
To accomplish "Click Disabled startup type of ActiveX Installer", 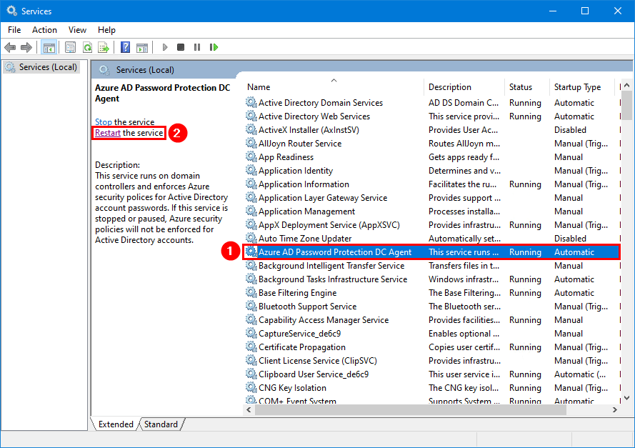I will [x=570, y=129].
